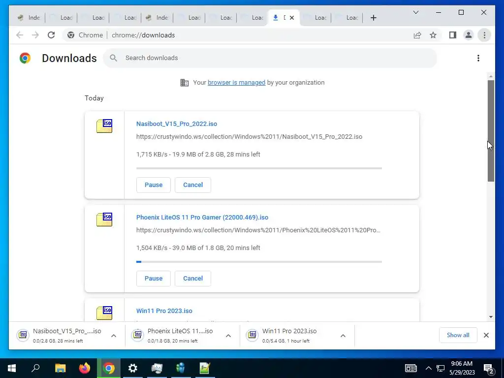Viewport: 504px width, 378px height.
Task: Open the Nasiboot_V15_Pro_2022.iso file link
Action: pyautogui.click(x=177, y=124)
